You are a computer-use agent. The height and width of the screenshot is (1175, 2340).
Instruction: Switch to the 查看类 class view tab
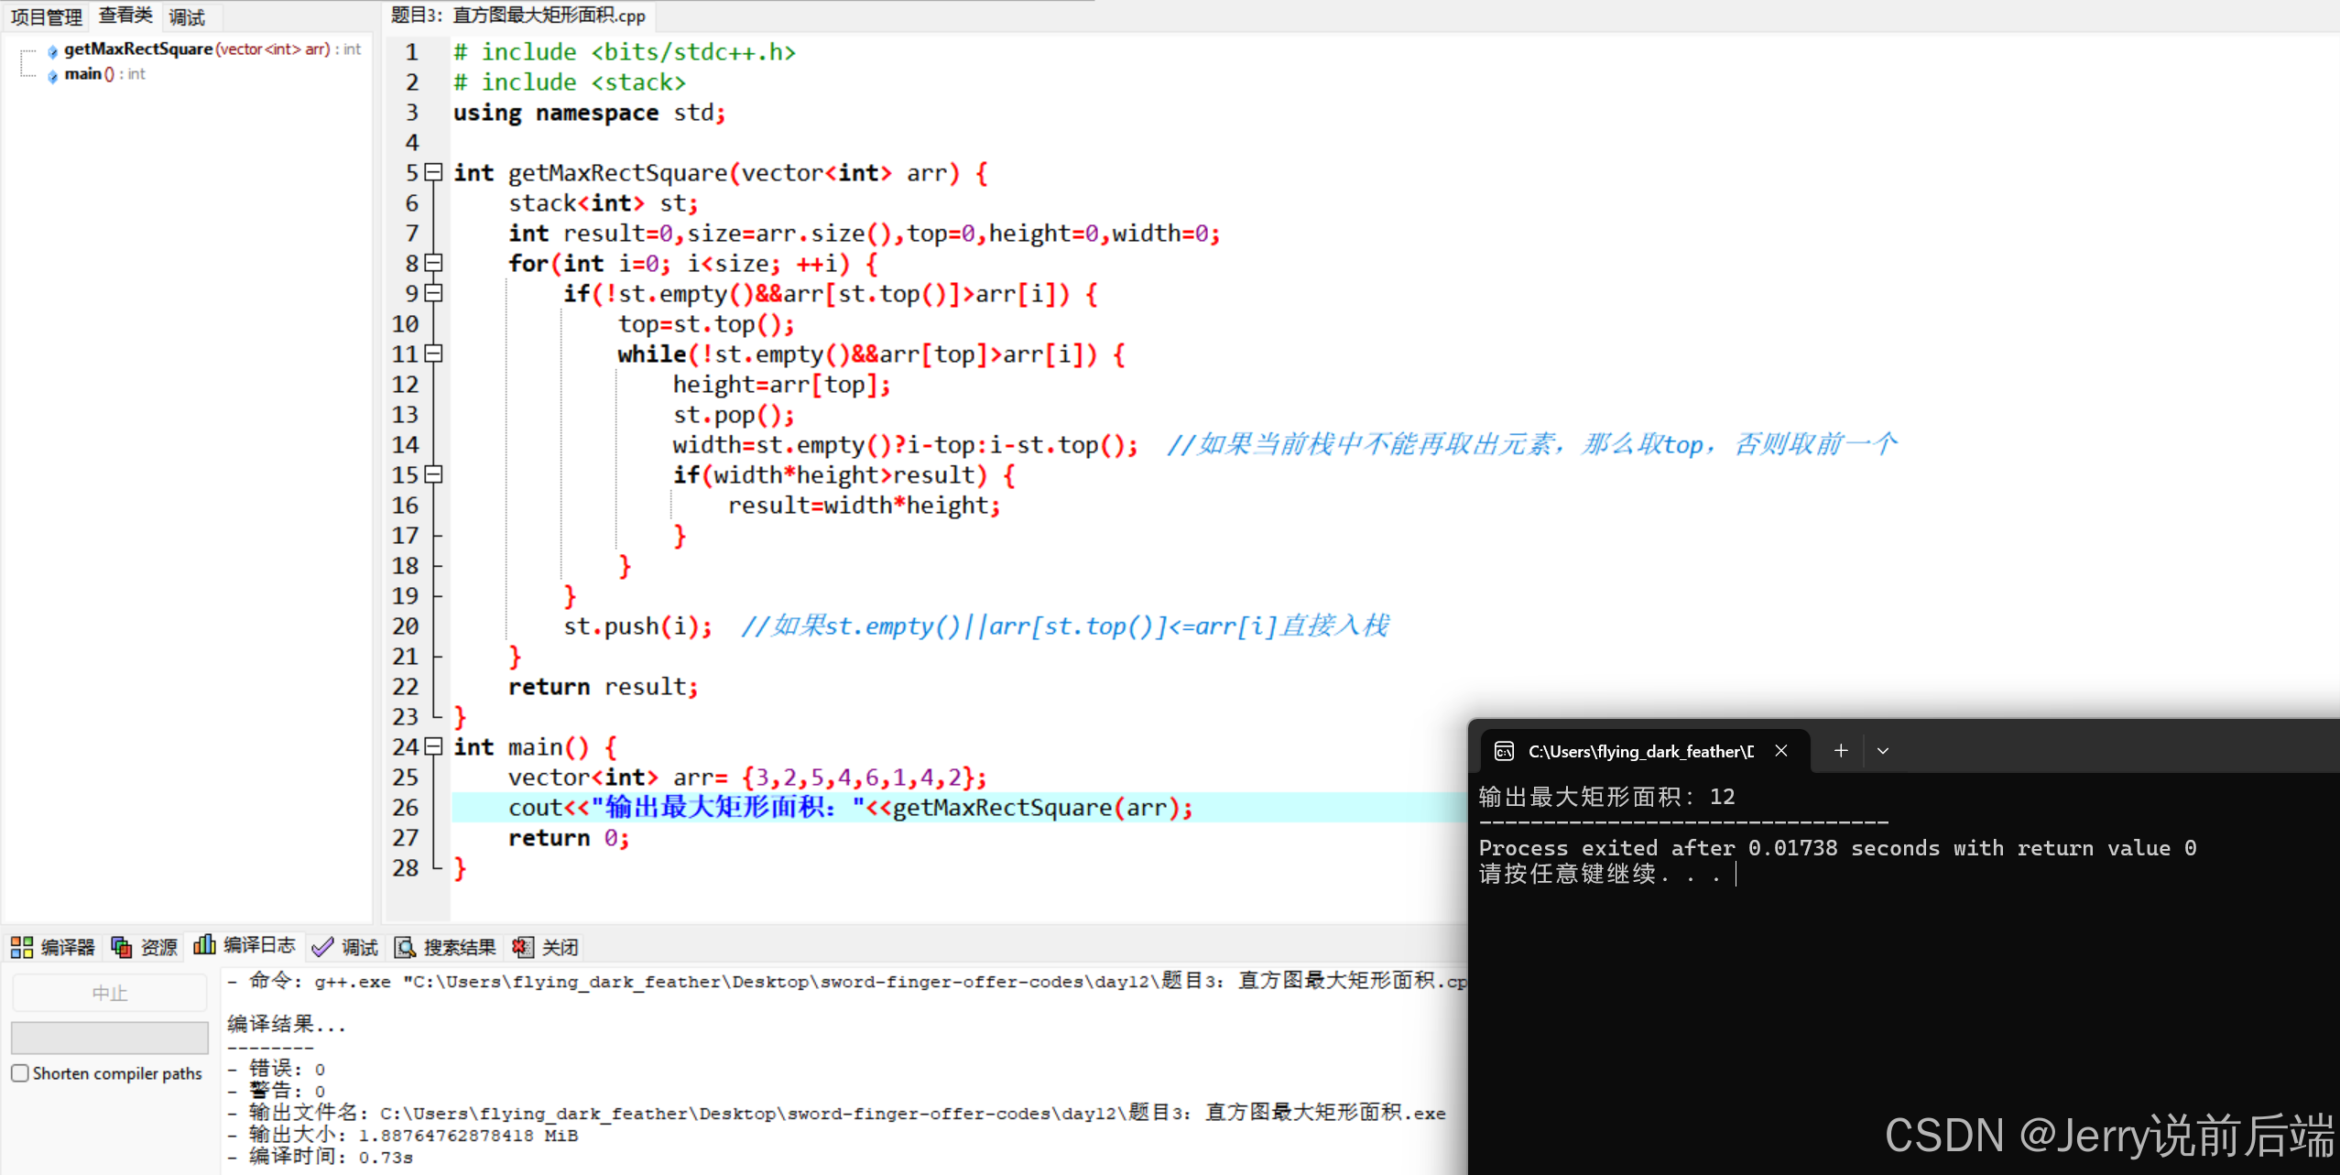pyautogui.click(x=125, y=16)
